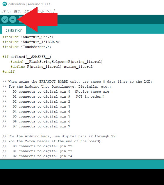Click the #if defined(__SAM3X8E__) line

click(27, 57)
